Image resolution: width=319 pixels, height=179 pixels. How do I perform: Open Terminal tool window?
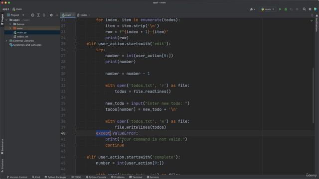136,177
